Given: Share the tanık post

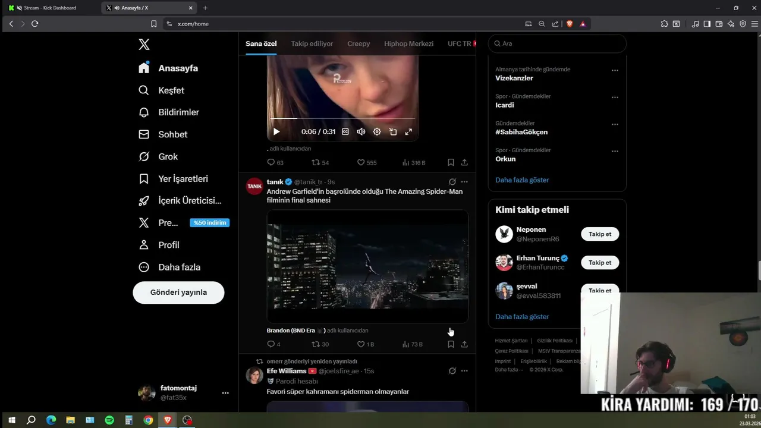Looking at the screenshot, I should (x=464, y=344).
